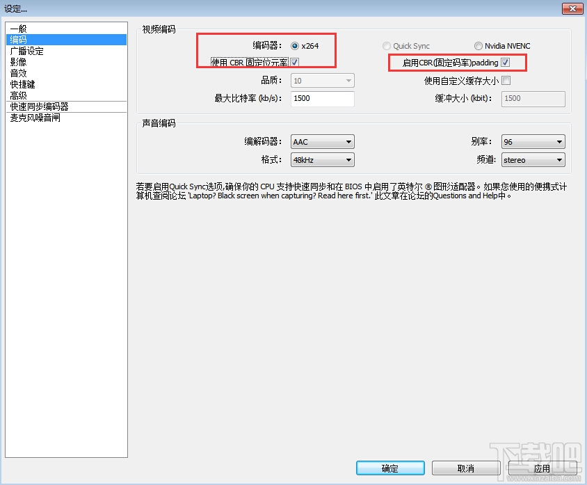Click the 缓冲大小 buffer size field
The height and width of the screenshot is (485, 587).
533,98
